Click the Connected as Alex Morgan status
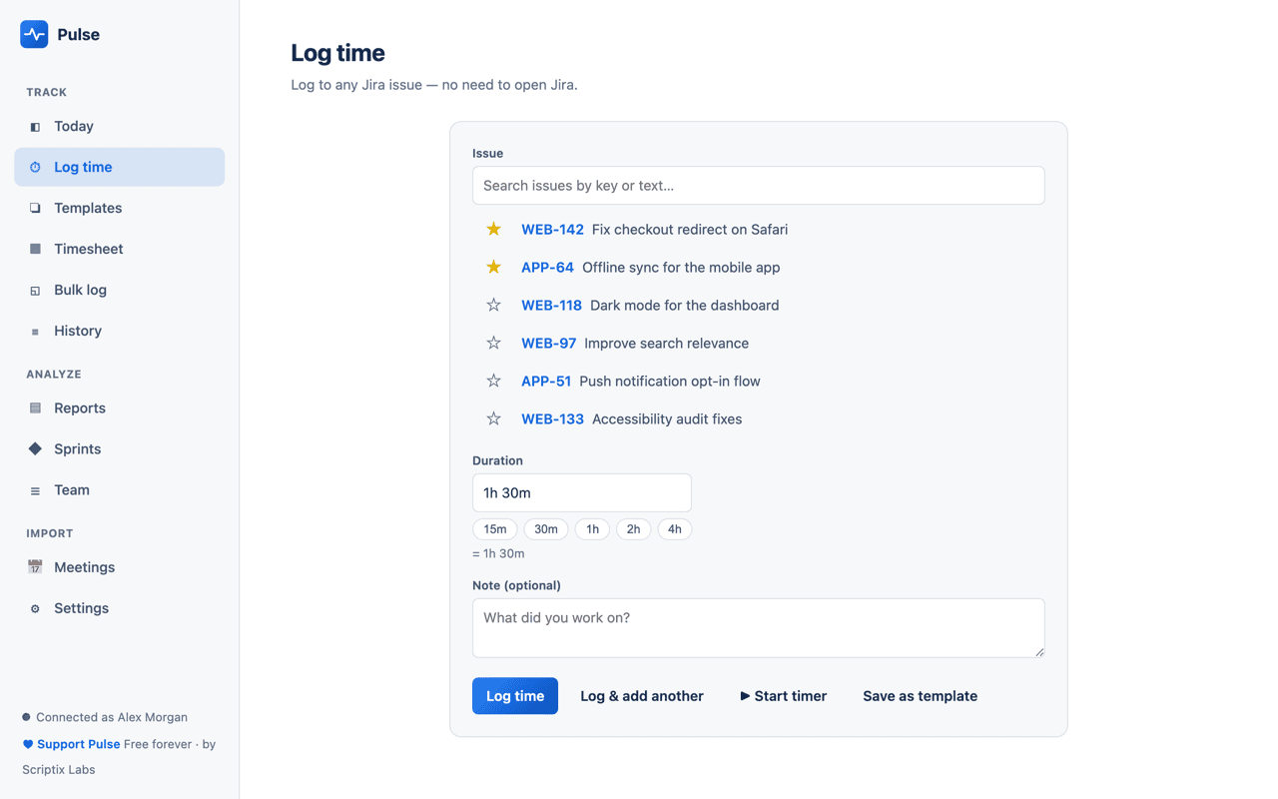Screen dimensions: 1278x799 [105, 717]
